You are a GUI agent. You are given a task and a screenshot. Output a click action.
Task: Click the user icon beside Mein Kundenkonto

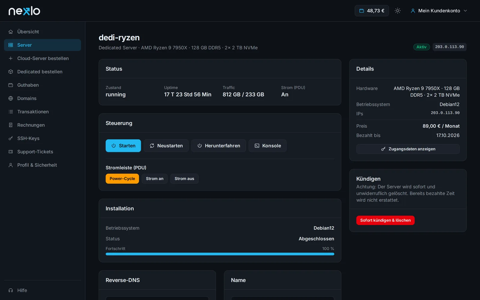[x=413, y=11]
